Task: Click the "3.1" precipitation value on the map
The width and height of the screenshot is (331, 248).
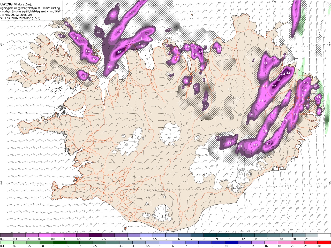Action: 200,52
